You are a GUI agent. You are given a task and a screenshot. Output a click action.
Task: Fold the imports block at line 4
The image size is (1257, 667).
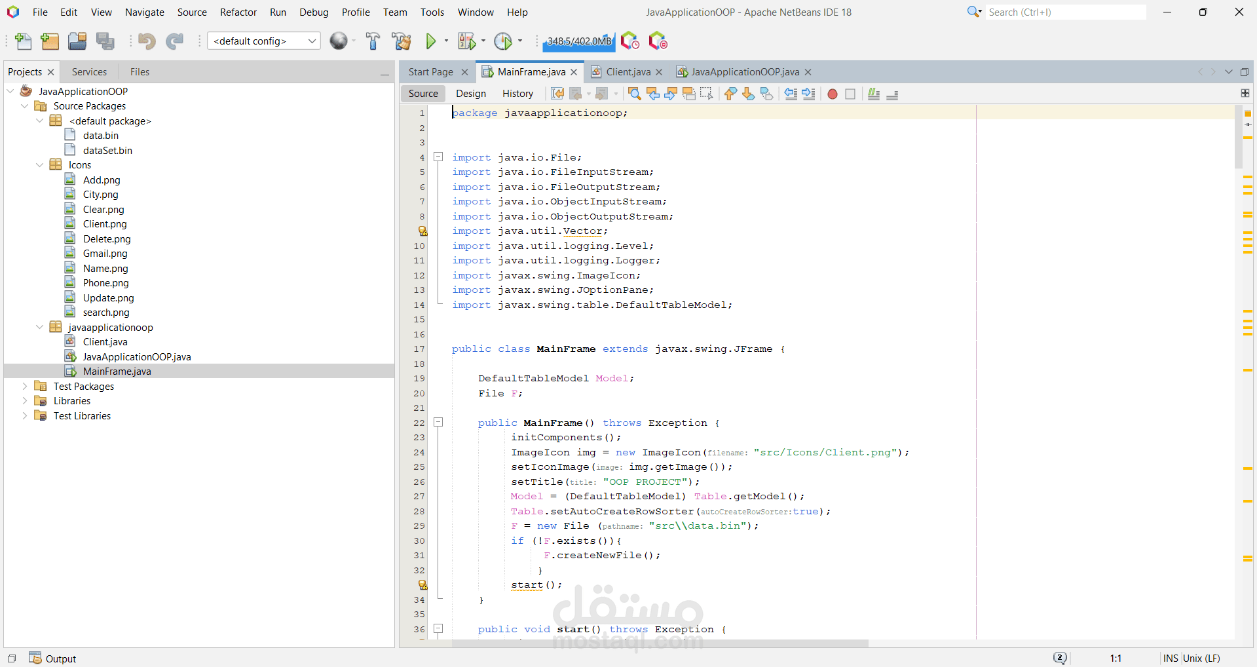pos(438,157)
